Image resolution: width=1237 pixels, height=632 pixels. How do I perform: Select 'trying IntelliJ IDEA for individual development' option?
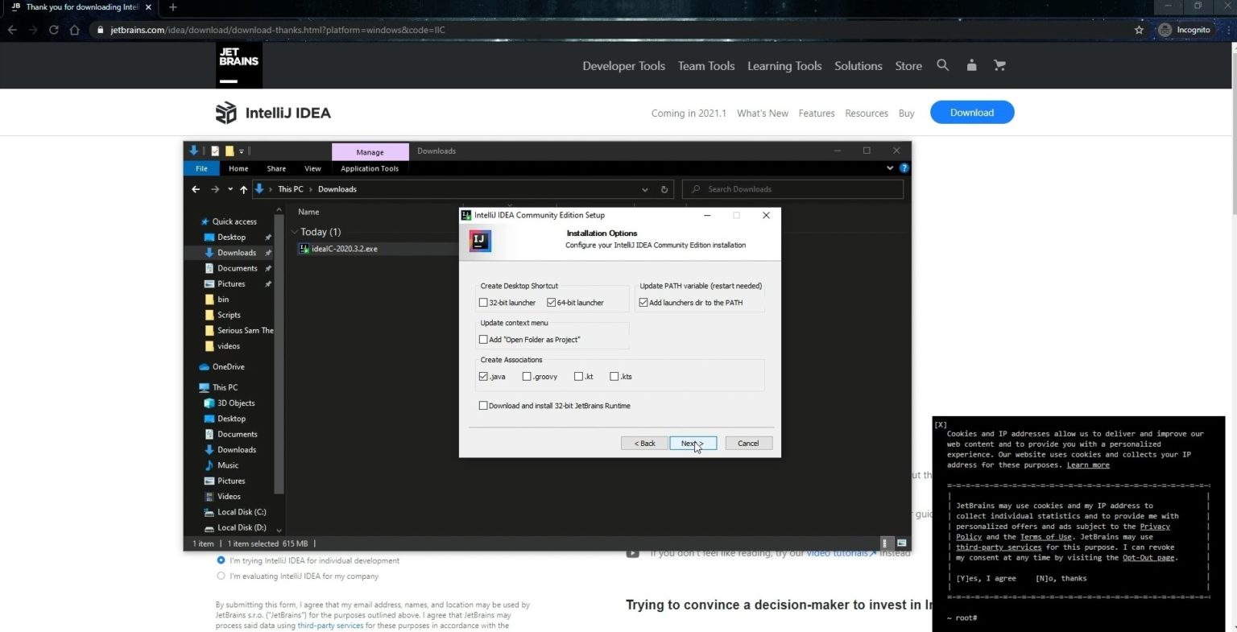click(221, 560)
